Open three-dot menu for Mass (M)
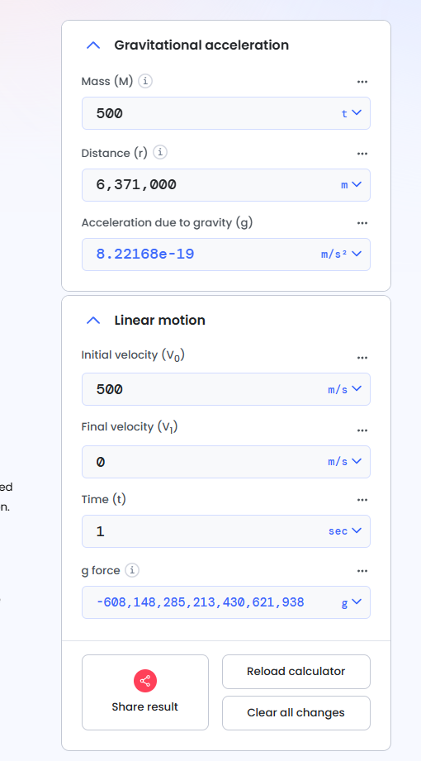Viewport: 421px width, 761px height. pos(362,82)
